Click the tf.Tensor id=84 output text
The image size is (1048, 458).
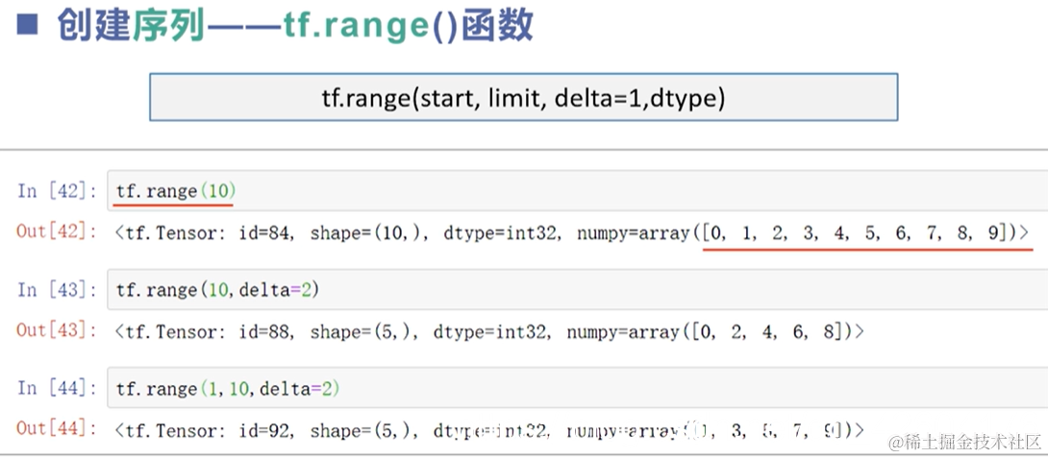click(571, 233)
